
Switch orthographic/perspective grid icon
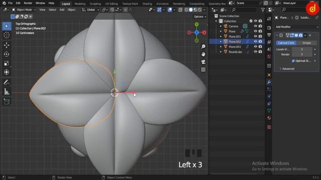pos(203,69)
